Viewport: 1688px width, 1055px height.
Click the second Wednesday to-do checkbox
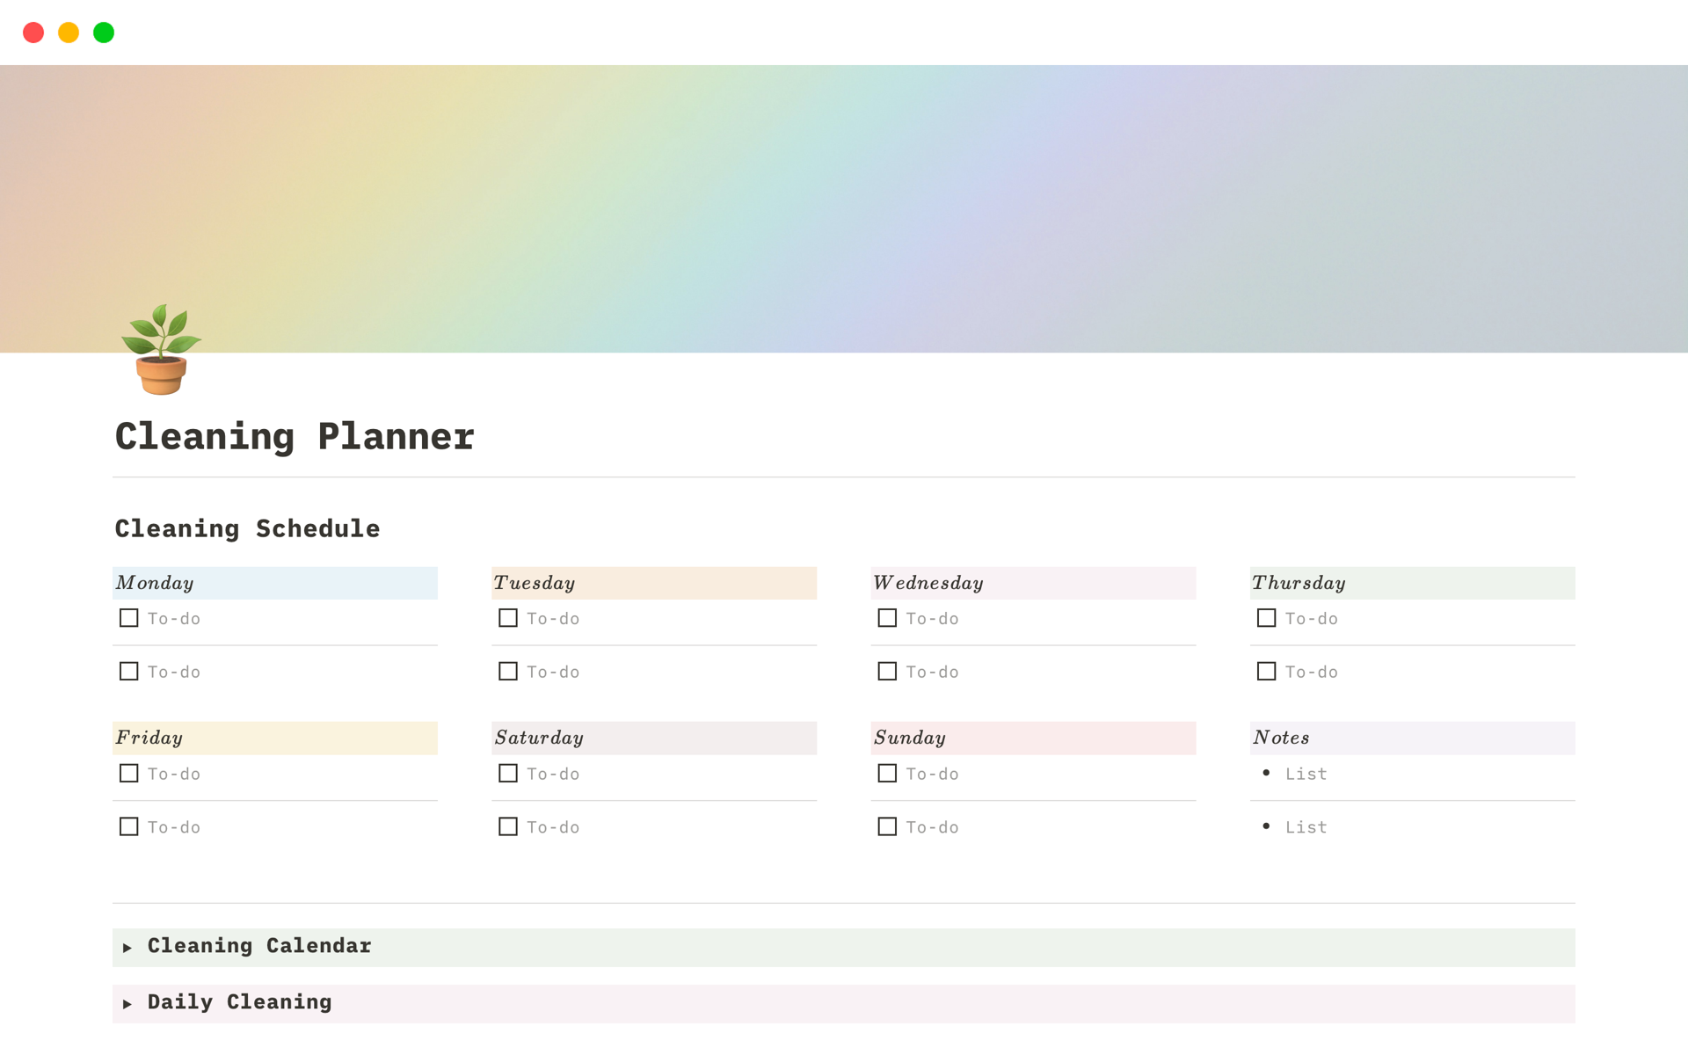(887, 672)
